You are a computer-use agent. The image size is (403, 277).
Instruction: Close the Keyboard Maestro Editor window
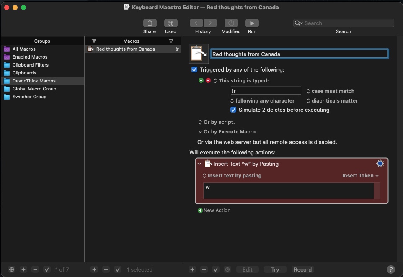tap(7, 8)
